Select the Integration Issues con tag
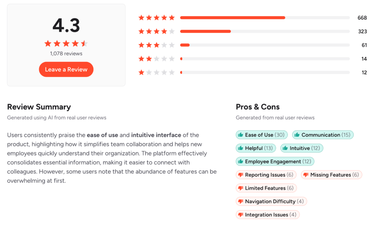This screenshot has height=230, width=377. [268, 215]
